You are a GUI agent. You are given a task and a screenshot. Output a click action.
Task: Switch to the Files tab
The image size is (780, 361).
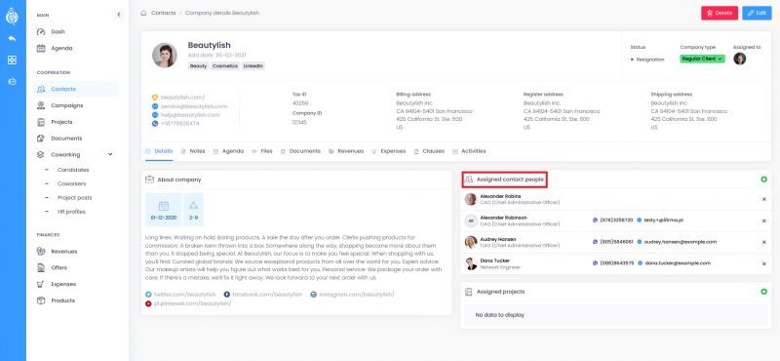coord(261,151)
